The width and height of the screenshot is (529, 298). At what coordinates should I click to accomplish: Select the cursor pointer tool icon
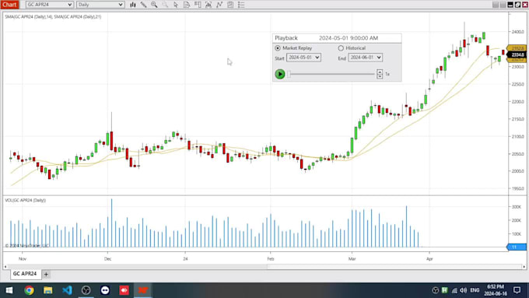(176, 5)
